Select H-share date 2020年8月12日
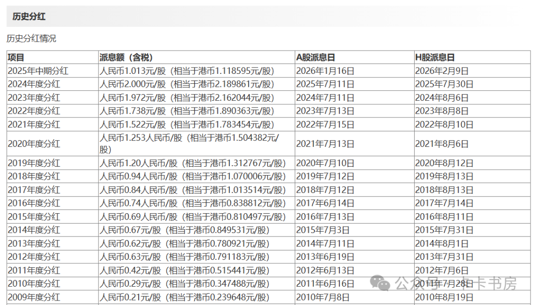Image resolution: width=535 pixels, height=305 pixels. [444, 163]
